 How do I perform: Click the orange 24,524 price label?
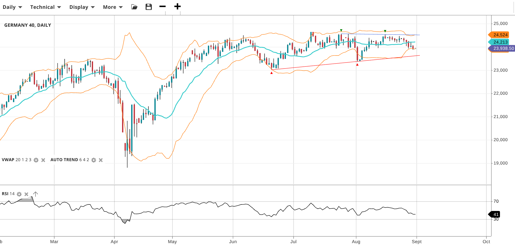500,35
